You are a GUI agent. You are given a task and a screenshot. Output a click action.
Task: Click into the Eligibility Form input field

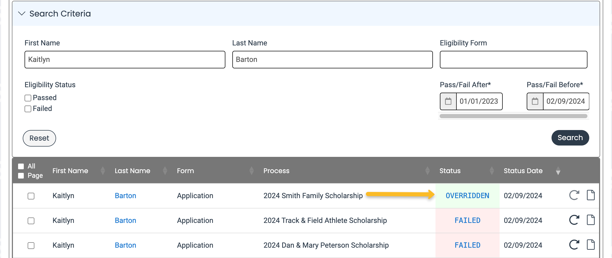tap(513, 60)
